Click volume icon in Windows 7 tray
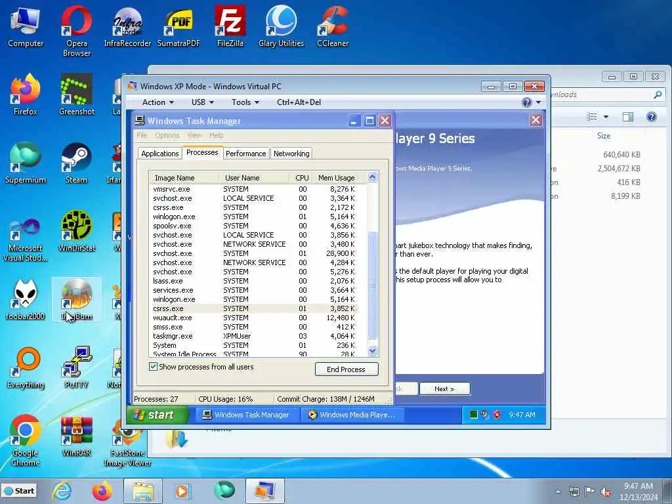 click(606, 492)
